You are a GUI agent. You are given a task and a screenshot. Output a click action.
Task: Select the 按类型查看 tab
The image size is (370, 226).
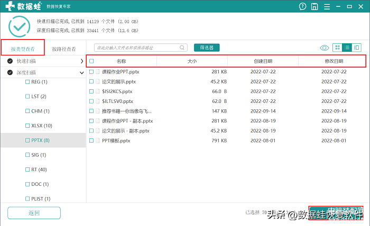point(22,49)
